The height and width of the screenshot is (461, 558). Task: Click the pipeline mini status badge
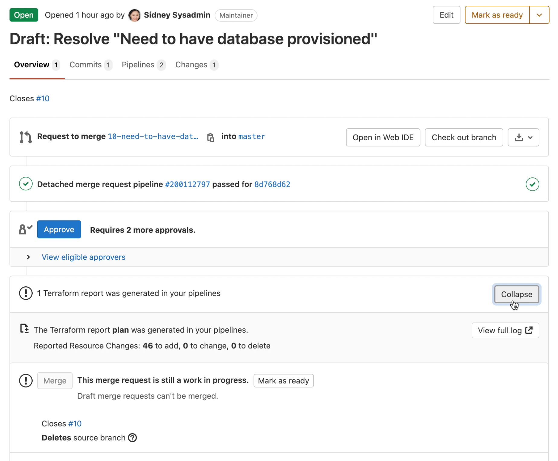pyautogui.click(x=532, y=184)
